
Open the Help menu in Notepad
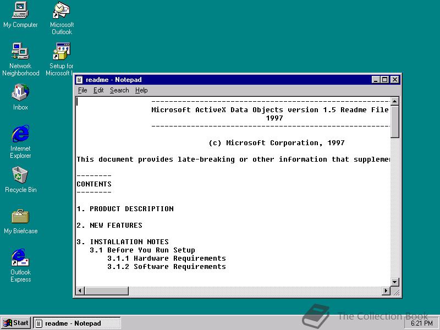pos(141,90)
